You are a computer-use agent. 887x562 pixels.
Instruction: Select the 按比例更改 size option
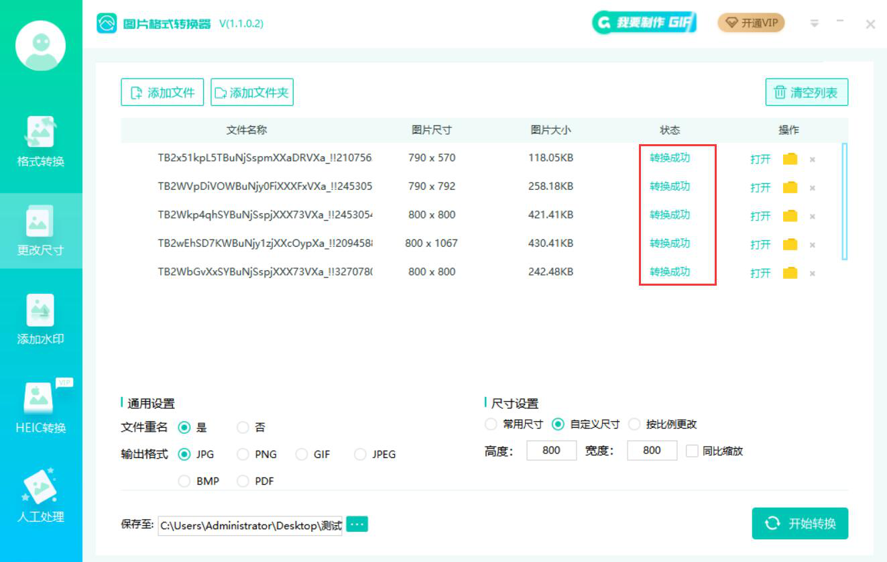(x=634, y=424)
